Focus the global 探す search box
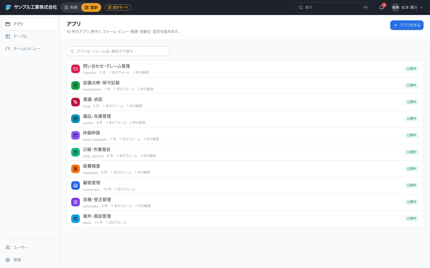 click(334, 8)
